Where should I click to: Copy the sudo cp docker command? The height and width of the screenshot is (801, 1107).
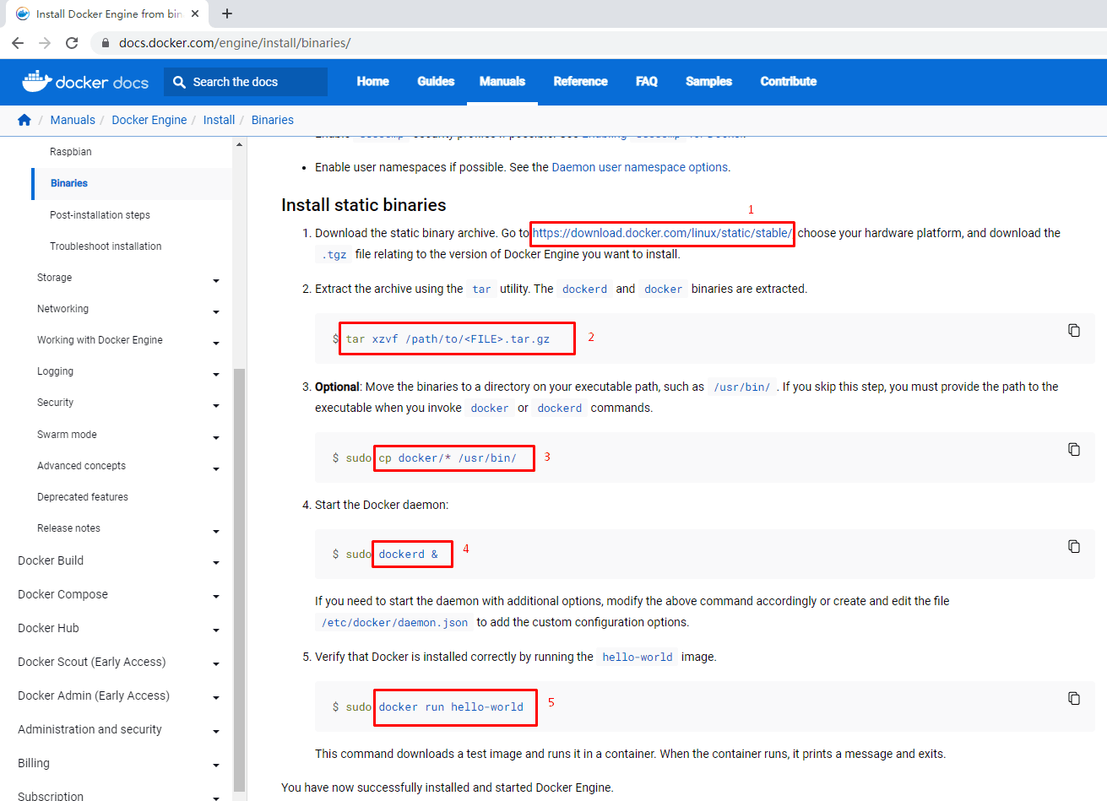tap(1074, 449)
